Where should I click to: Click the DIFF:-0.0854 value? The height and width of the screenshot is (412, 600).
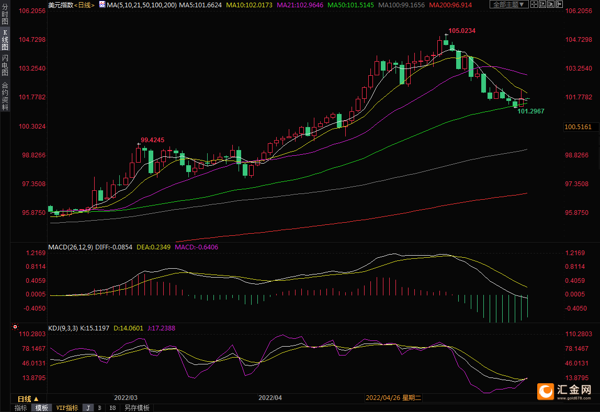114,247
